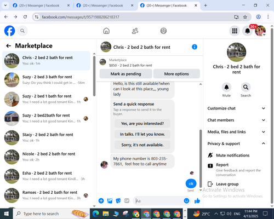Click the conversation list scrollbar
The width and height of the screenshot is (274, 219).
(x=94, y=76)
